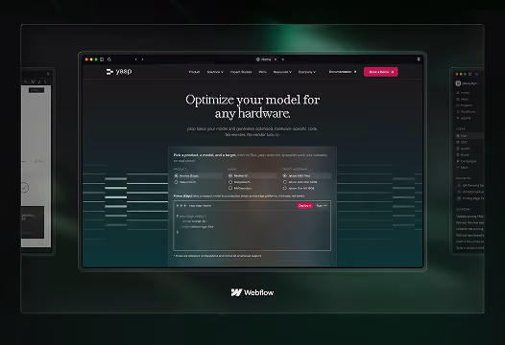This screenshot has width=505, height=345.
Task: Click the circled checkmark icon in the left window
Action: point(24,188)
